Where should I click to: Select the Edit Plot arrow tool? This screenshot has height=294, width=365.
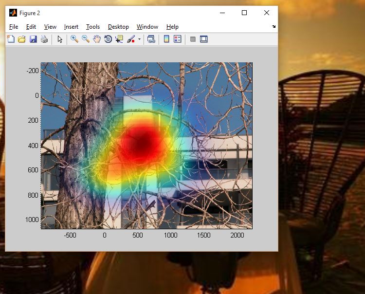pyautogui.click(x=60, y=39)
